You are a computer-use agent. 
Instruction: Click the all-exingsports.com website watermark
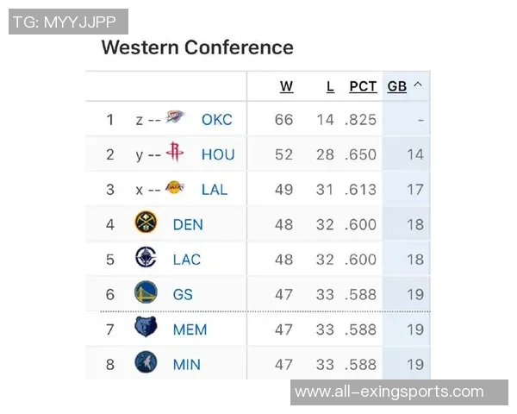tap(389, 392)
